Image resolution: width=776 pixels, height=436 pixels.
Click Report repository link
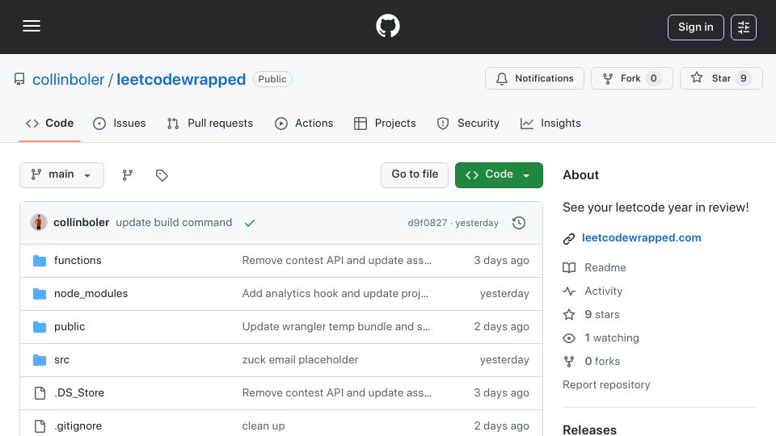tap(606, 384)
